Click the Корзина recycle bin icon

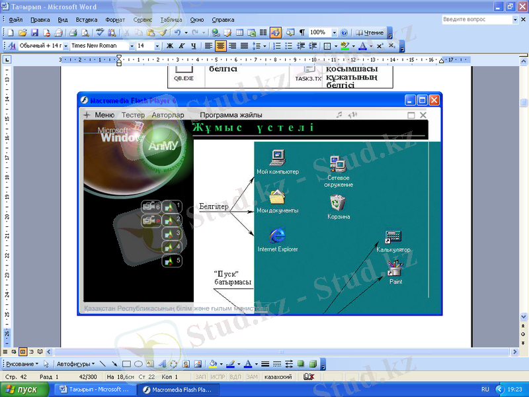tap(338, 202)
